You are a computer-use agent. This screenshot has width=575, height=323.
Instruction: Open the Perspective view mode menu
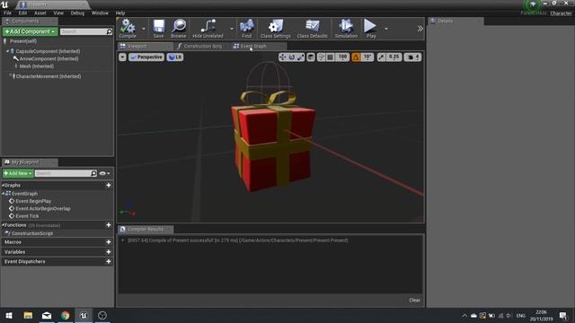click(x=146, y=57)
